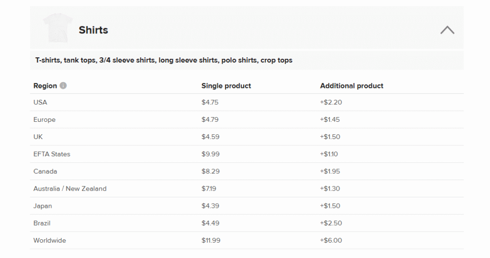Select the EFTA States region label

pos(52,154)
